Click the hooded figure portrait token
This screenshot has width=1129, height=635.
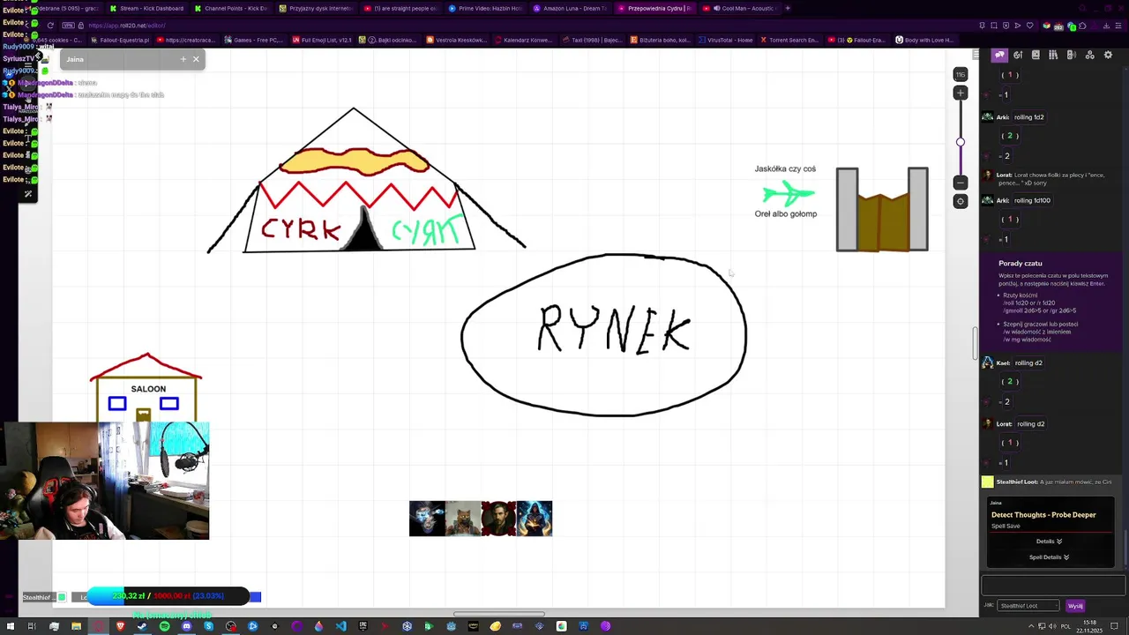pyautogui.click(x=535, y=519)
